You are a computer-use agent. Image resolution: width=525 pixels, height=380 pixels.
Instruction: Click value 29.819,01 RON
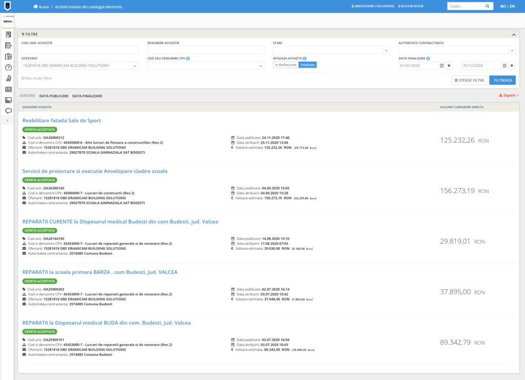point(462,242)
